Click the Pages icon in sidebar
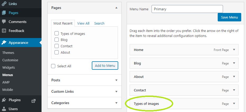Image resolution: width=246 pixels, height=112 pixels. (4, 13)
